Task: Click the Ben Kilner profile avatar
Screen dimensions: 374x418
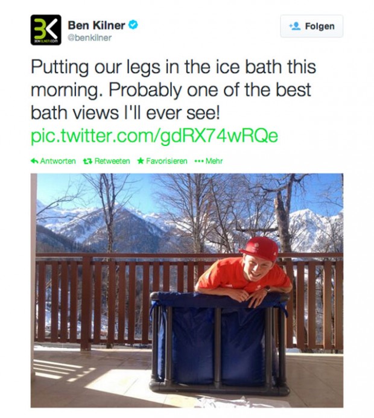Action: coord(46,30)
